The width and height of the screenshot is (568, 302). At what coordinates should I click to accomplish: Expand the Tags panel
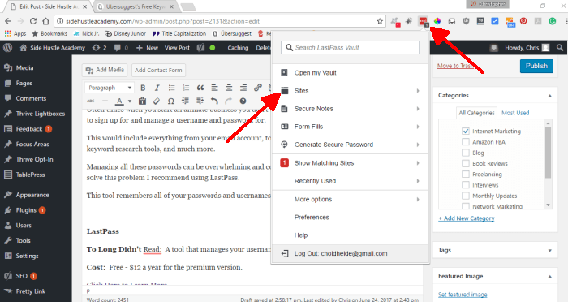[x=549, y=250]
